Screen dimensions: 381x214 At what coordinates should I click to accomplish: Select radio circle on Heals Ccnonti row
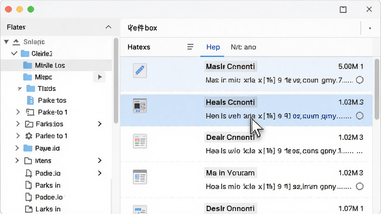pyautogui.click(x=360, y=116)
